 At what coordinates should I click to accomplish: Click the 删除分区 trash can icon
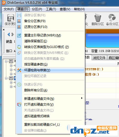click(x=98, y=18)
